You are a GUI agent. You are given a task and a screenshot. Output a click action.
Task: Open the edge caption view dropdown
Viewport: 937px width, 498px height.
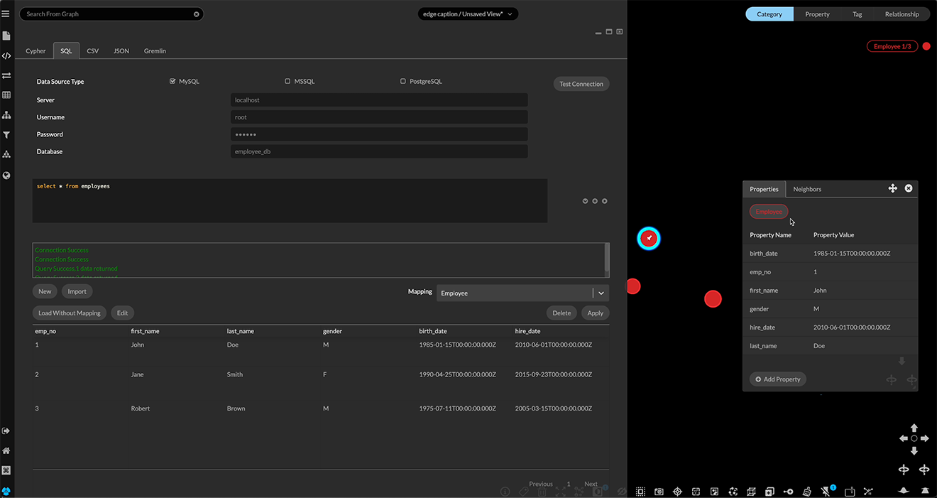tap(468, 13)
